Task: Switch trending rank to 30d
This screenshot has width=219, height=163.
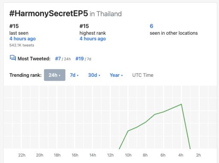Action: click(94, 75)
